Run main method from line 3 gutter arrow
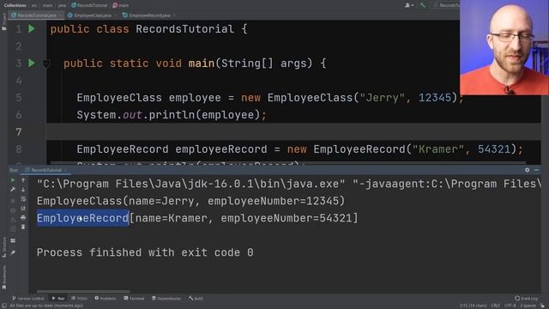The width and height of the screenshot is (549, 309). click(x=32, y=63)
